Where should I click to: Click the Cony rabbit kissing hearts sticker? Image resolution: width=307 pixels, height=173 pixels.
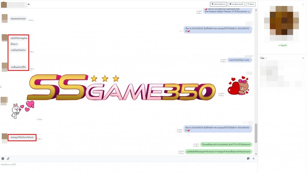click(x=23, y=109)
